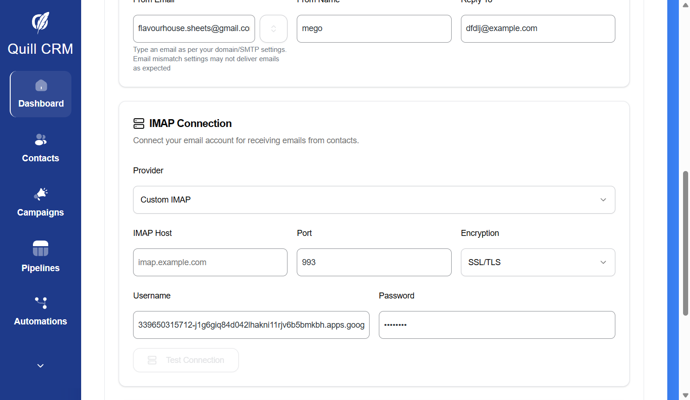Click the server icon beside IMAP Connection heading
The width and height of the screenshot is (690, 400).
pyautogui.click(x=139, y=123)
